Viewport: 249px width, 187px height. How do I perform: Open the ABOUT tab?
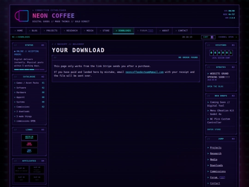tap(164, 30)
